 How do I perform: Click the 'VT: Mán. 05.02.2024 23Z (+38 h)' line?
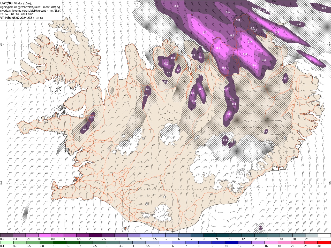tap(21, 18)
